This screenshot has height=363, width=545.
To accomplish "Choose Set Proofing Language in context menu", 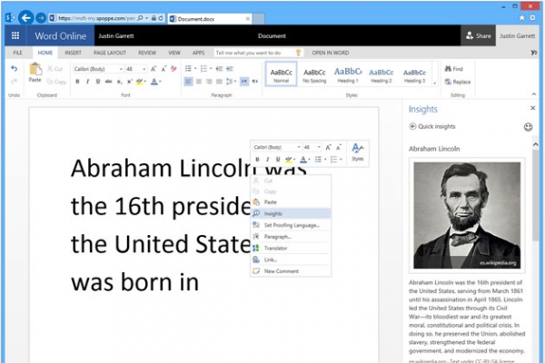I will (x=291, y=225).
